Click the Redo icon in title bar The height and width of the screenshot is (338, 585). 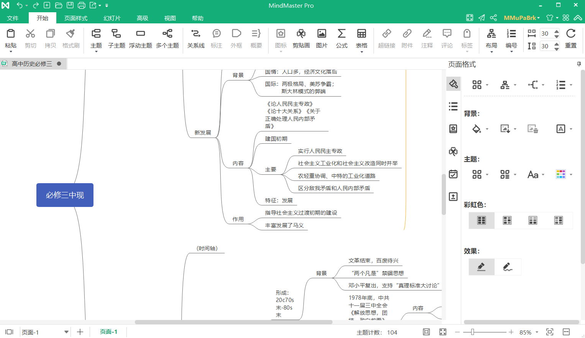[36, 5]
